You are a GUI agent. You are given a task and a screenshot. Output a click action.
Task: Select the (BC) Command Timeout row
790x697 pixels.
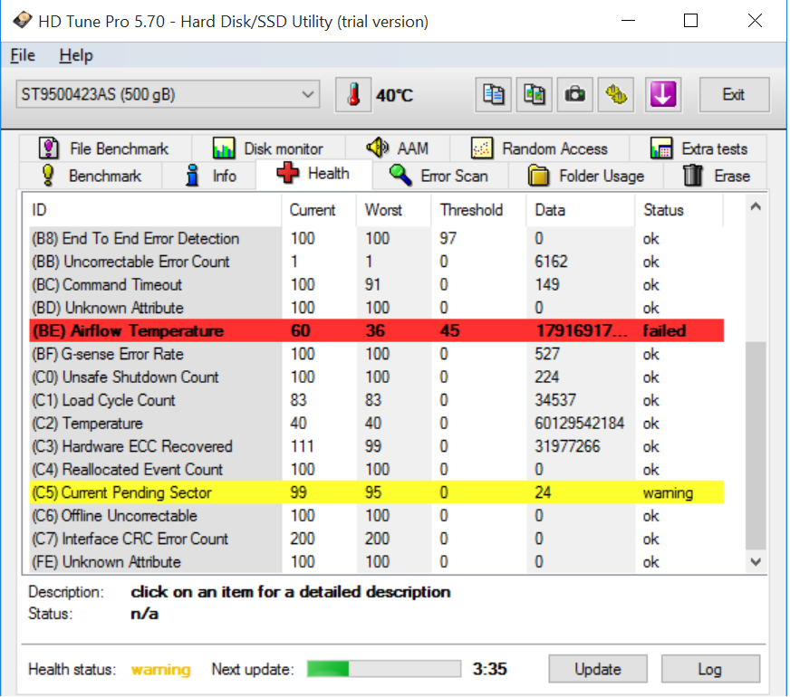pos(377,284)
